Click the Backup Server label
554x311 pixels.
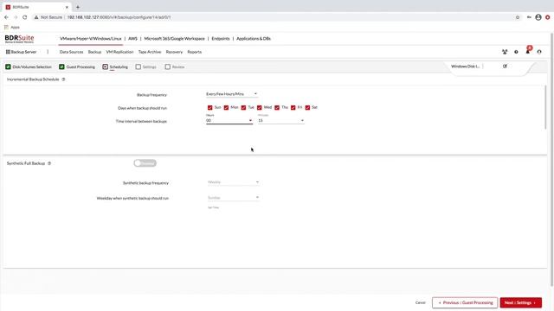pos(23,52)
